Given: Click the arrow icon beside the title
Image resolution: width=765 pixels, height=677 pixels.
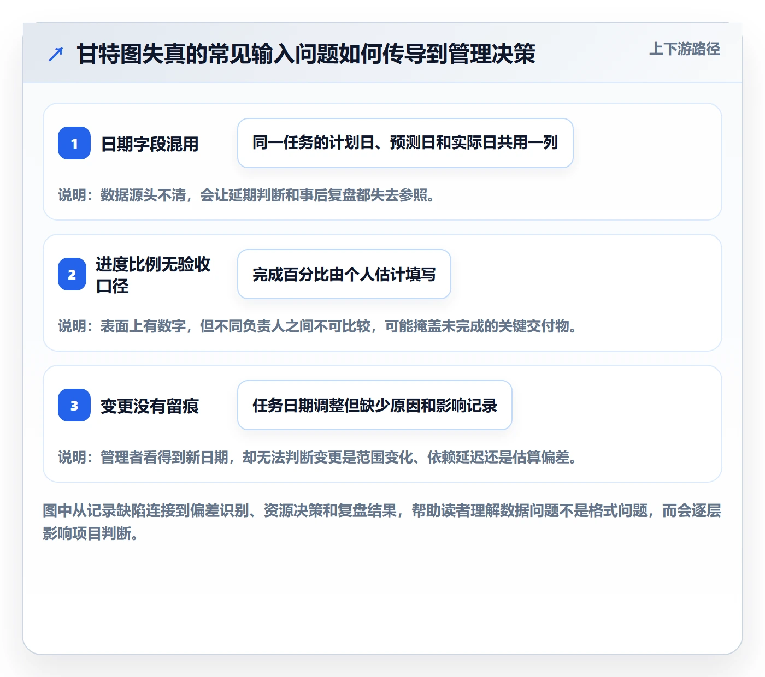Looking at the screenshot, I should (56, 54).
